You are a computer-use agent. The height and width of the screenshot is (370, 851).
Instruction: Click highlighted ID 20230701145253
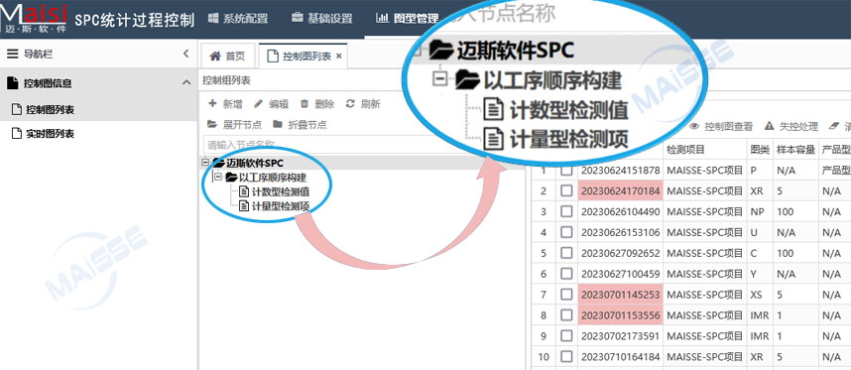point(620,295)
